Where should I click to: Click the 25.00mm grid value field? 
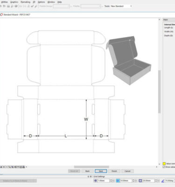(149, 181)
